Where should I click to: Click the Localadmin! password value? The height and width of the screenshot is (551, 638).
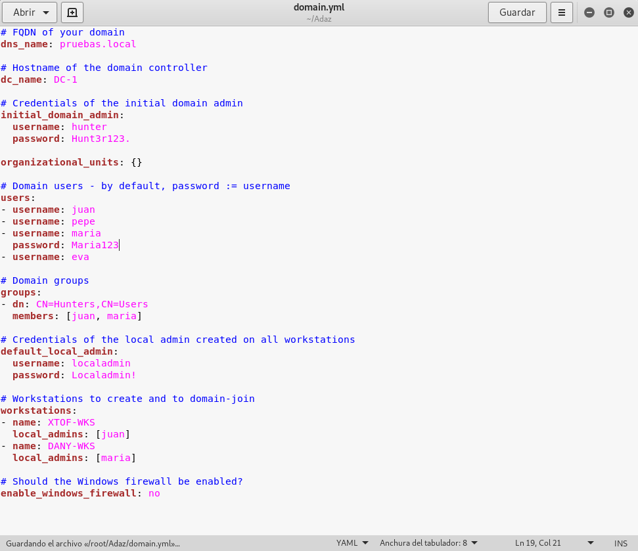tap(104, 375)
